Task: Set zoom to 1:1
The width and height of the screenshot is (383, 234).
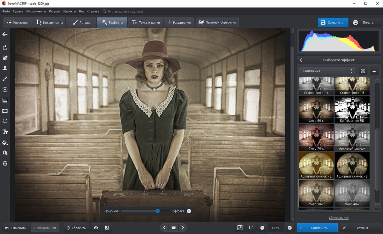Action: click(251, 228)
